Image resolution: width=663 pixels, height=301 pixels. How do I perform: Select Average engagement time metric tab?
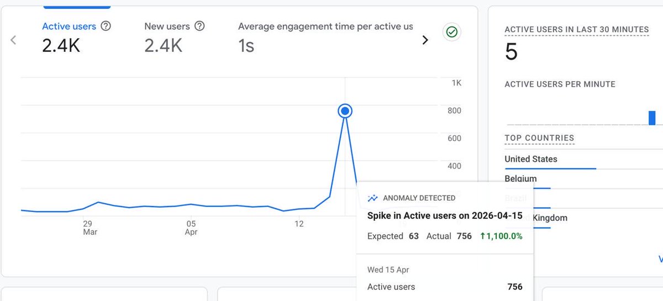(325, 38)
